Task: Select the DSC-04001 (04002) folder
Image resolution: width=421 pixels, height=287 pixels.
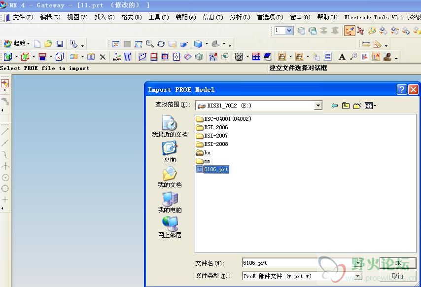Action: pyautogui.click(x=224, y=119)
